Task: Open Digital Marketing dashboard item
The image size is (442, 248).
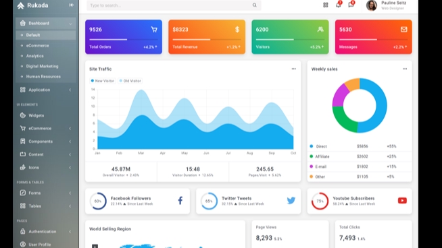Action: [x=46, y=66]
